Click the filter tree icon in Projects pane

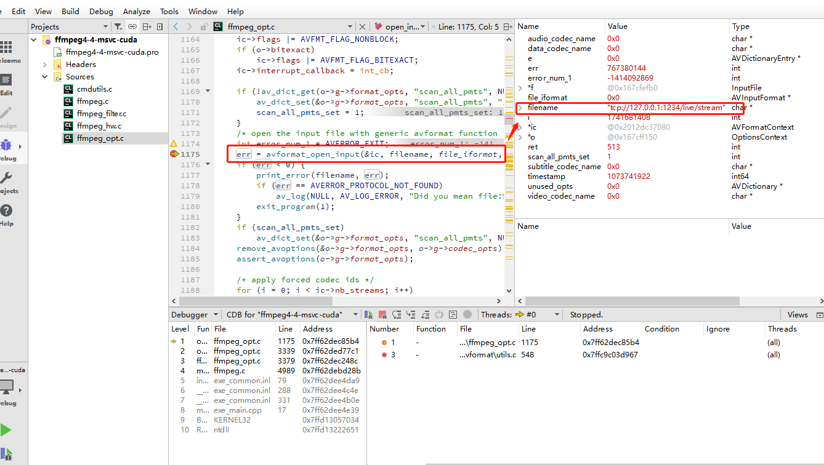(118, 26)
